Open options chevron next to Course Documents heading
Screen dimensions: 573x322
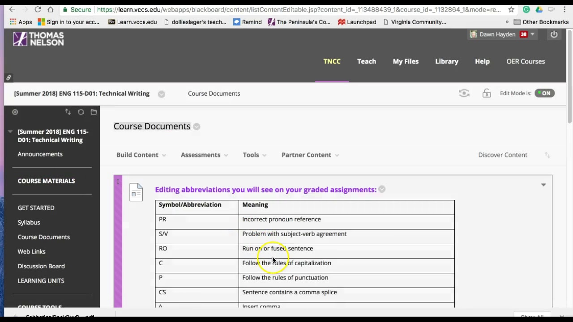coord(197,127)
